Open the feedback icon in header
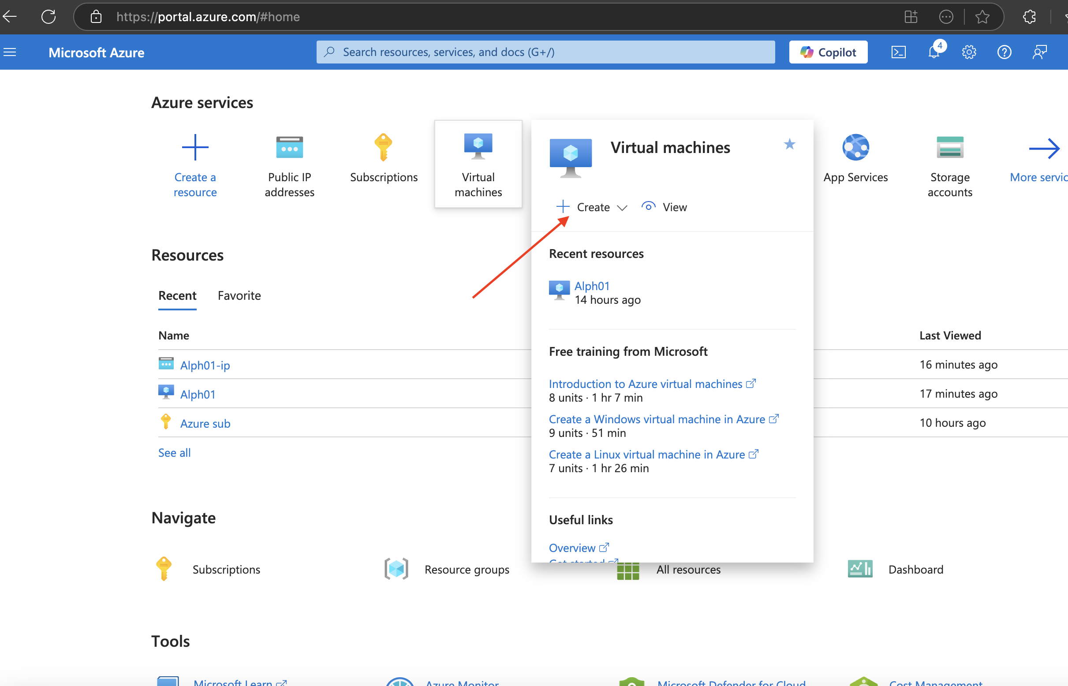 pos(1039,52)
